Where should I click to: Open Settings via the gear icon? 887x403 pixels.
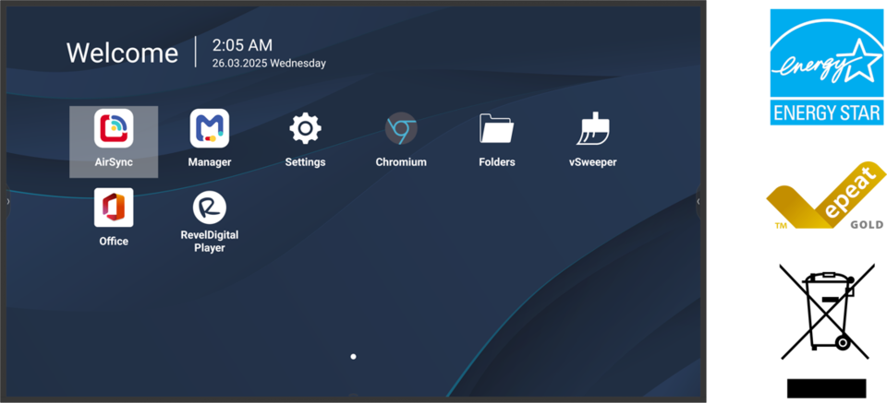(305, 129)
